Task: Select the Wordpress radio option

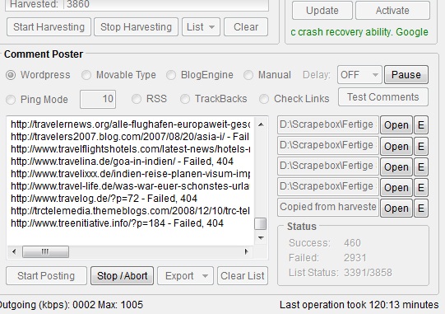Action: (x=11, y=75)
